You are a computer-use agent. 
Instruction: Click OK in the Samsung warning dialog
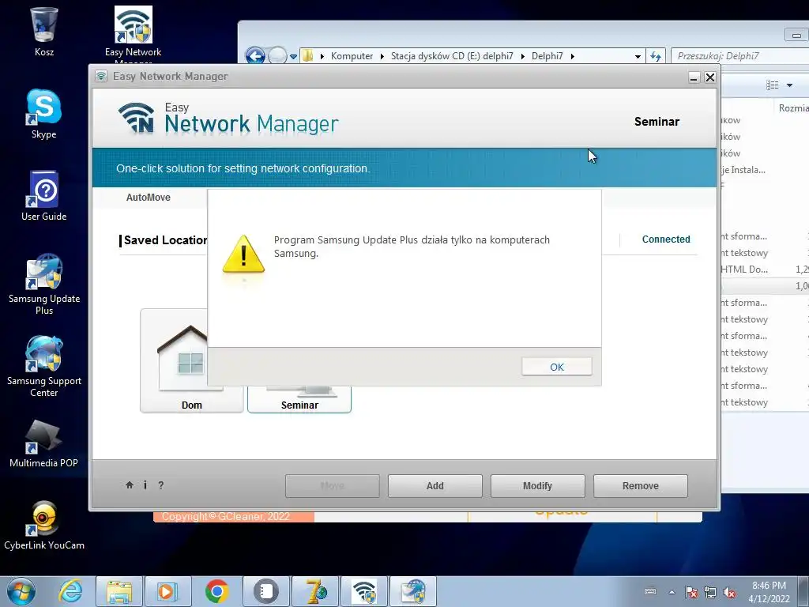[557, 367]
